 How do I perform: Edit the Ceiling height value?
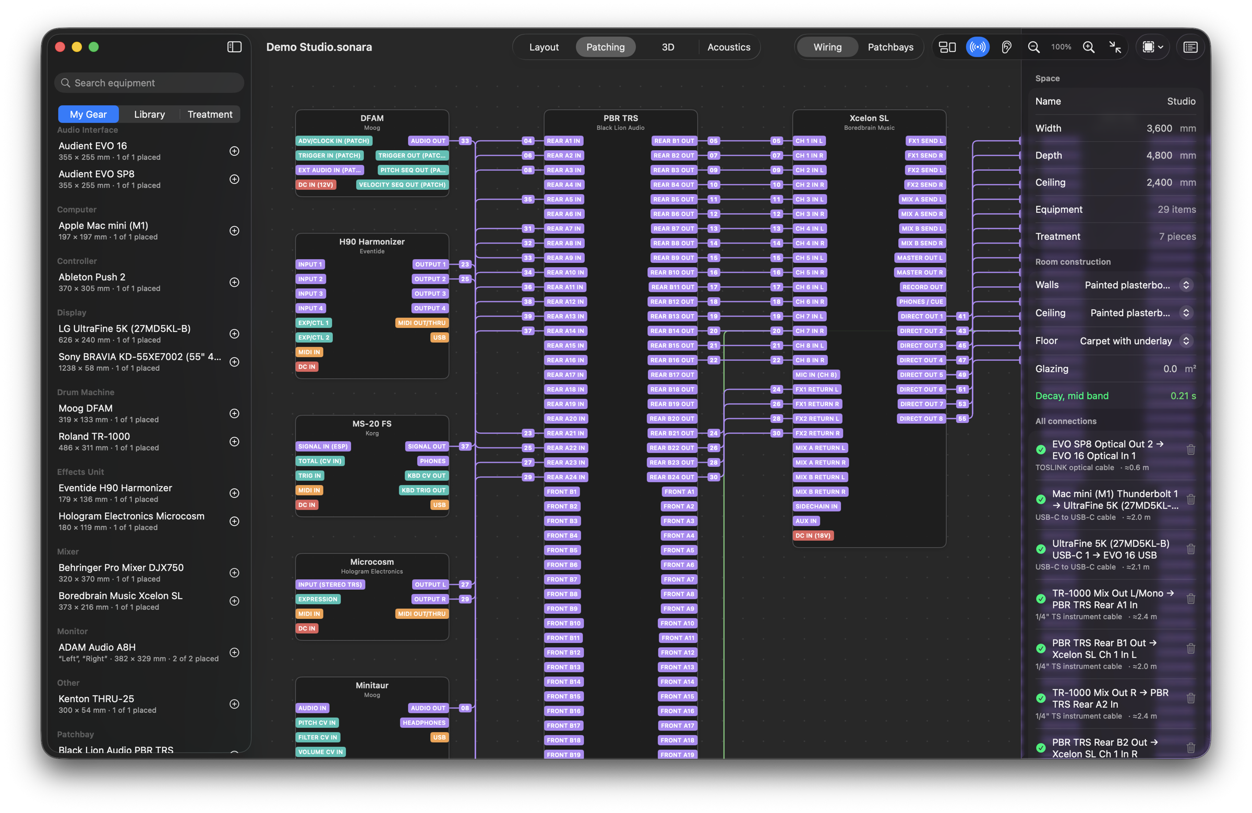coord(1159,183)
